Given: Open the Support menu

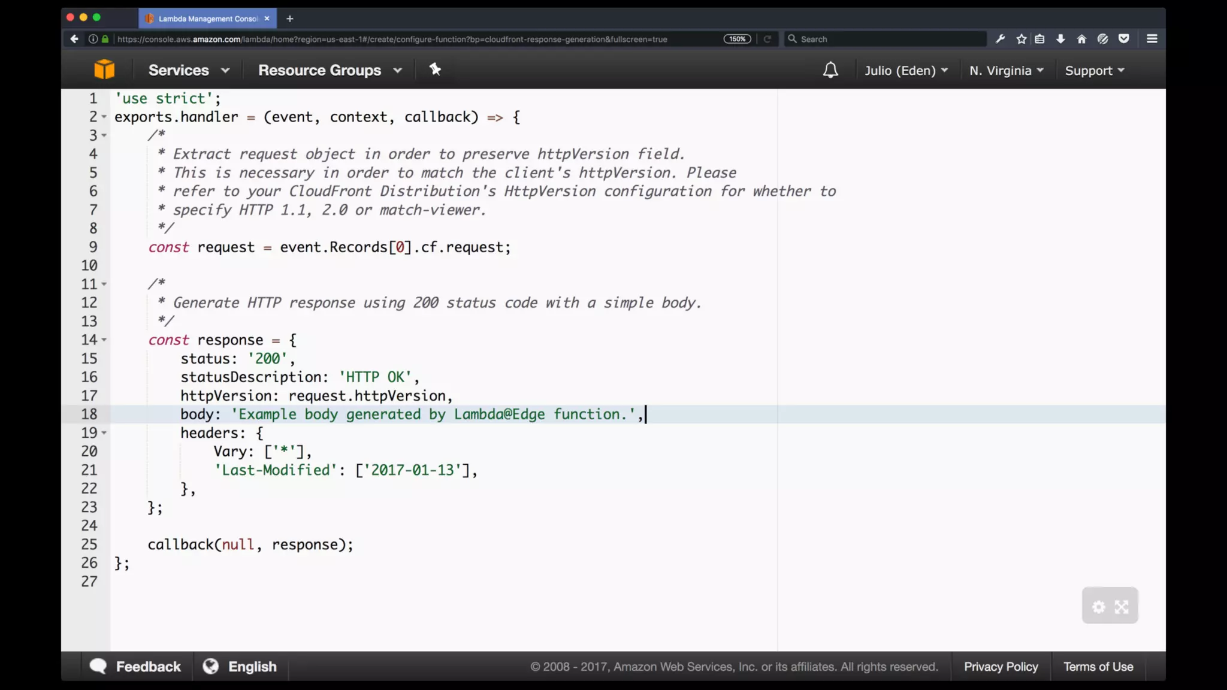Looking at the screenshot, I should pos(1095,71).
